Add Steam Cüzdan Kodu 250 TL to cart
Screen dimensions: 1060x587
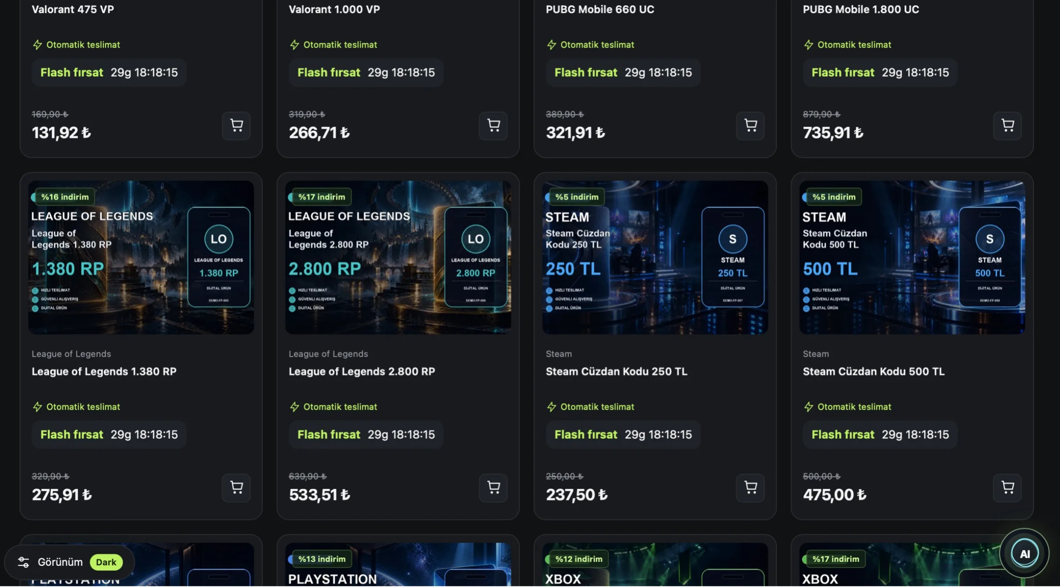751,488
